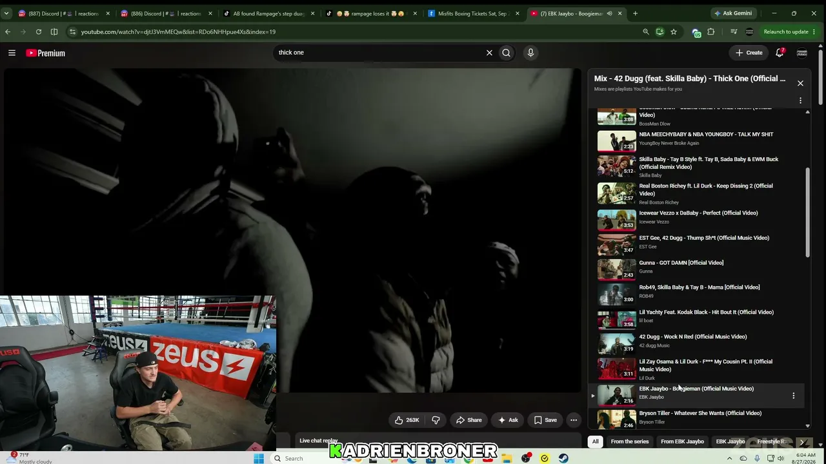
Task: Go to YouTube Premium home logo
Action: [x=45, y=53]
